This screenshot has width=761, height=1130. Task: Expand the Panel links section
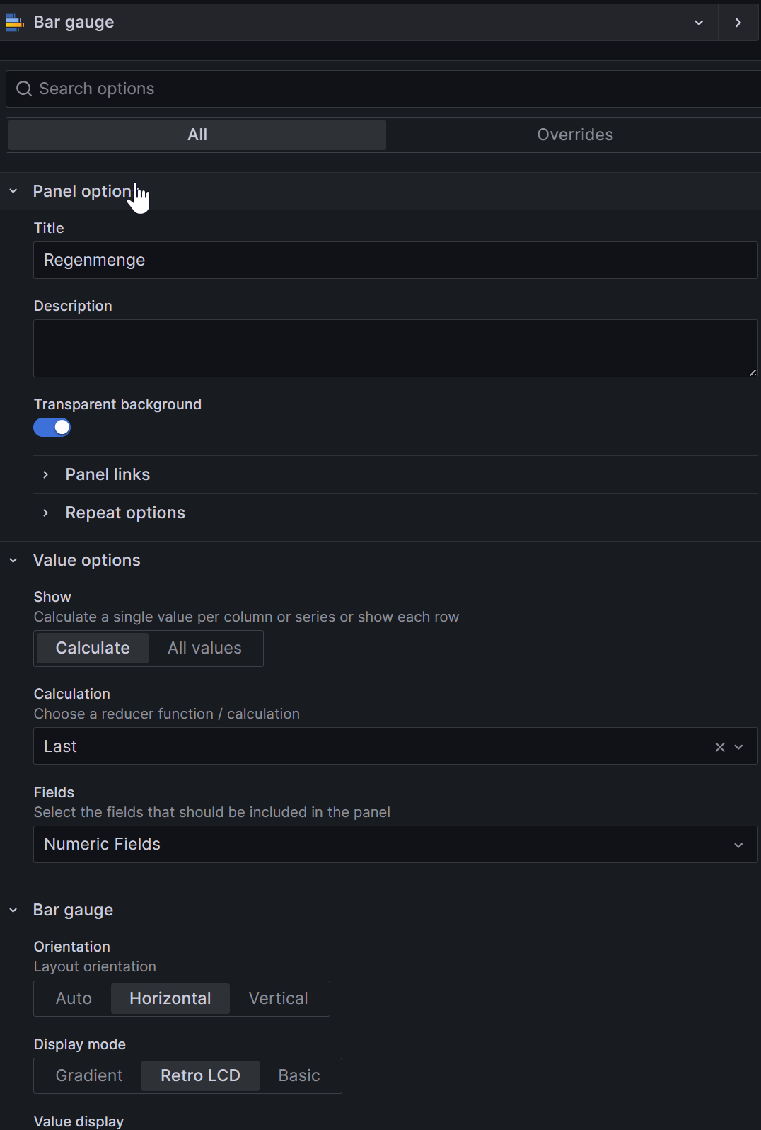pos(108,474)
